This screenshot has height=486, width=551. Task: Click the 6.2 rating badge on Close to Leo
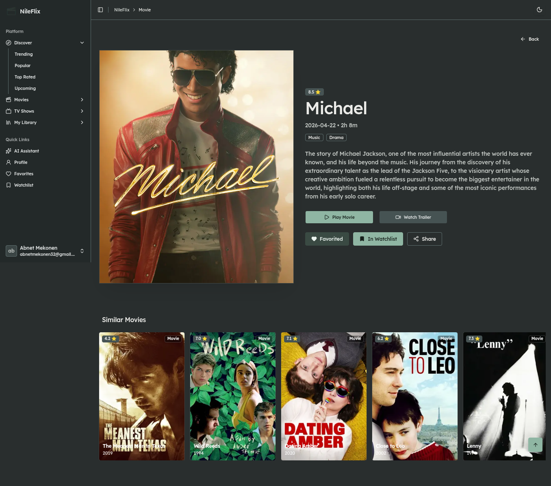click(383, 338)
